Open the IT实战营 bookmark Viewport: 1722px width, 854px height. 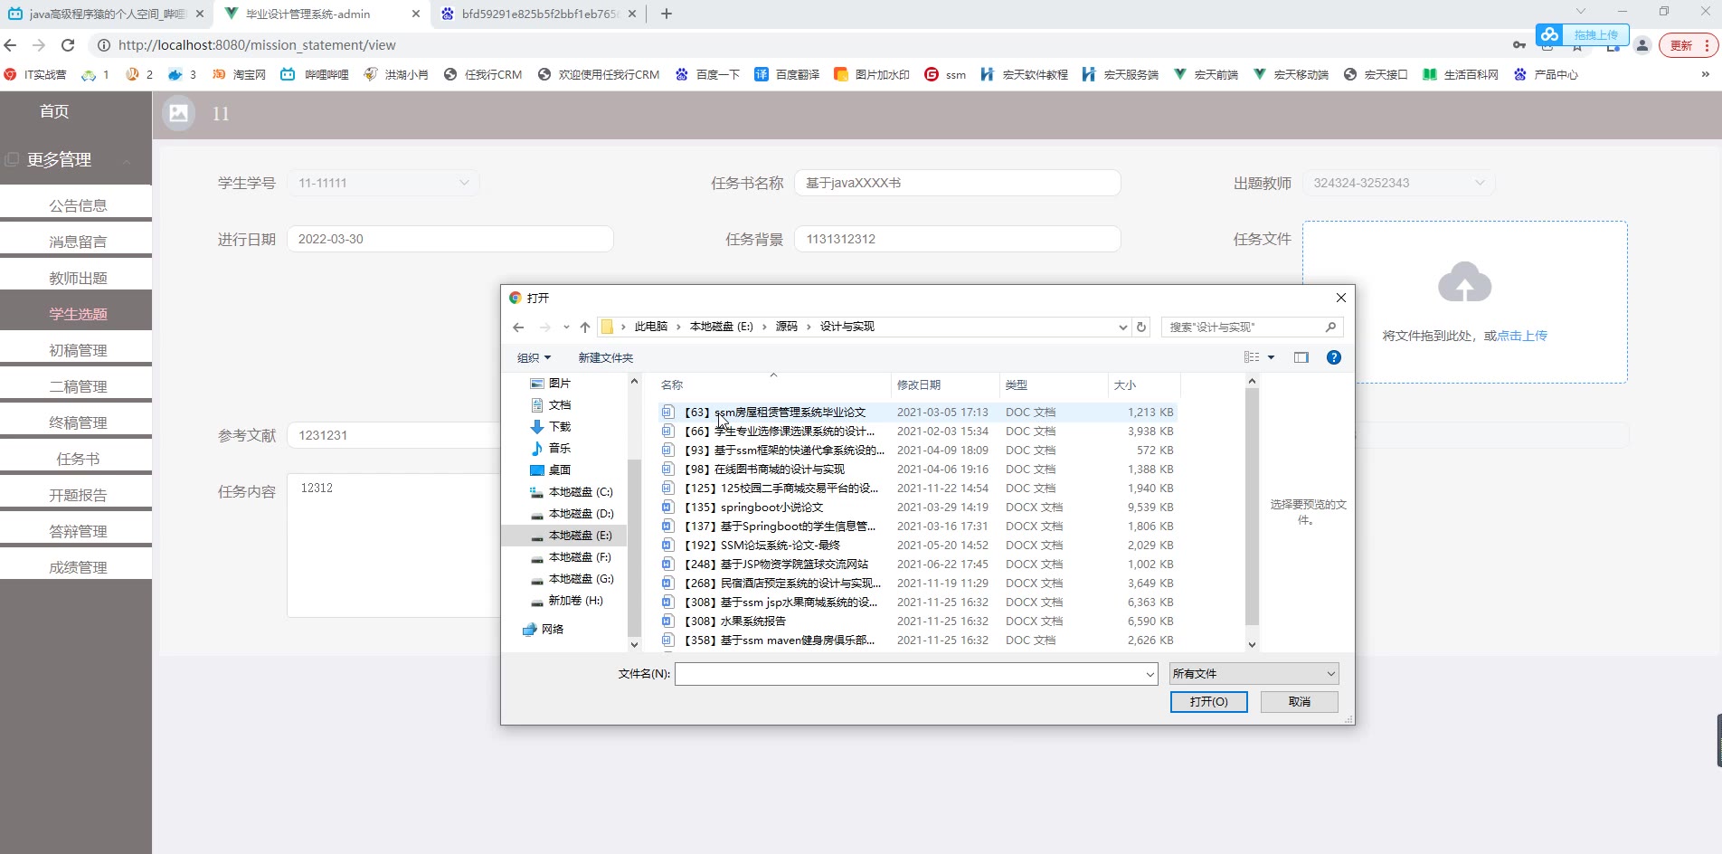(34, 75)
